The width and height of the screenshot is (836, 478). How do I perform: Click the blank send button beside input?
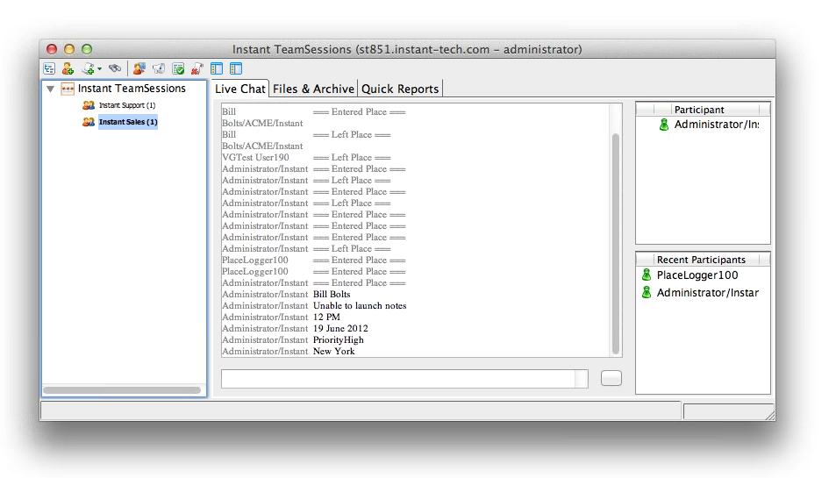click(x=611, y=378)
